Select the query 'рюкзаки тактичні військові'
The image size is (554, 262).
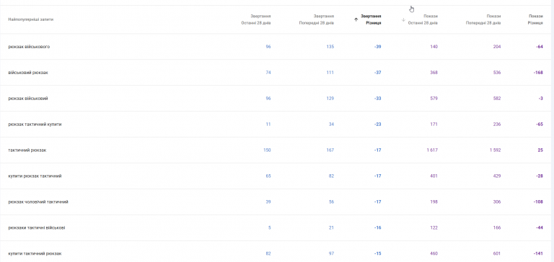[37, 227]
